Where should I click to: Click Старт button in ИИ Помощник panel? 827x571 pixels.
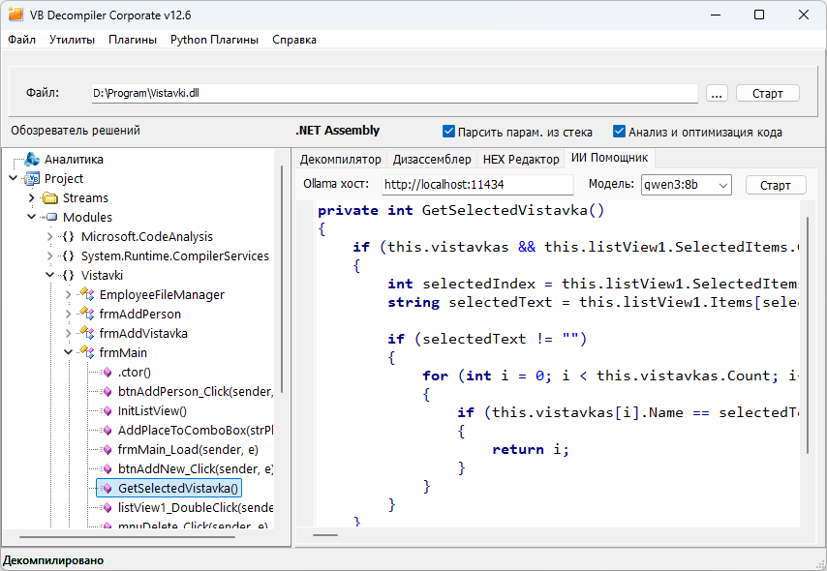click(776, 185)
